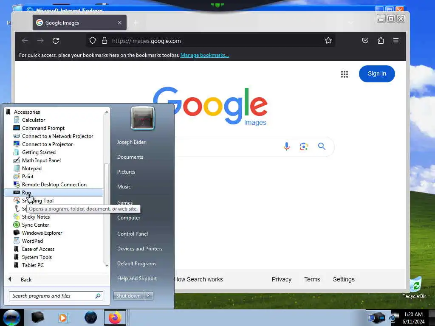Open WordPad
This screenshot has width=435, height=326.
(x=32, y=241)
